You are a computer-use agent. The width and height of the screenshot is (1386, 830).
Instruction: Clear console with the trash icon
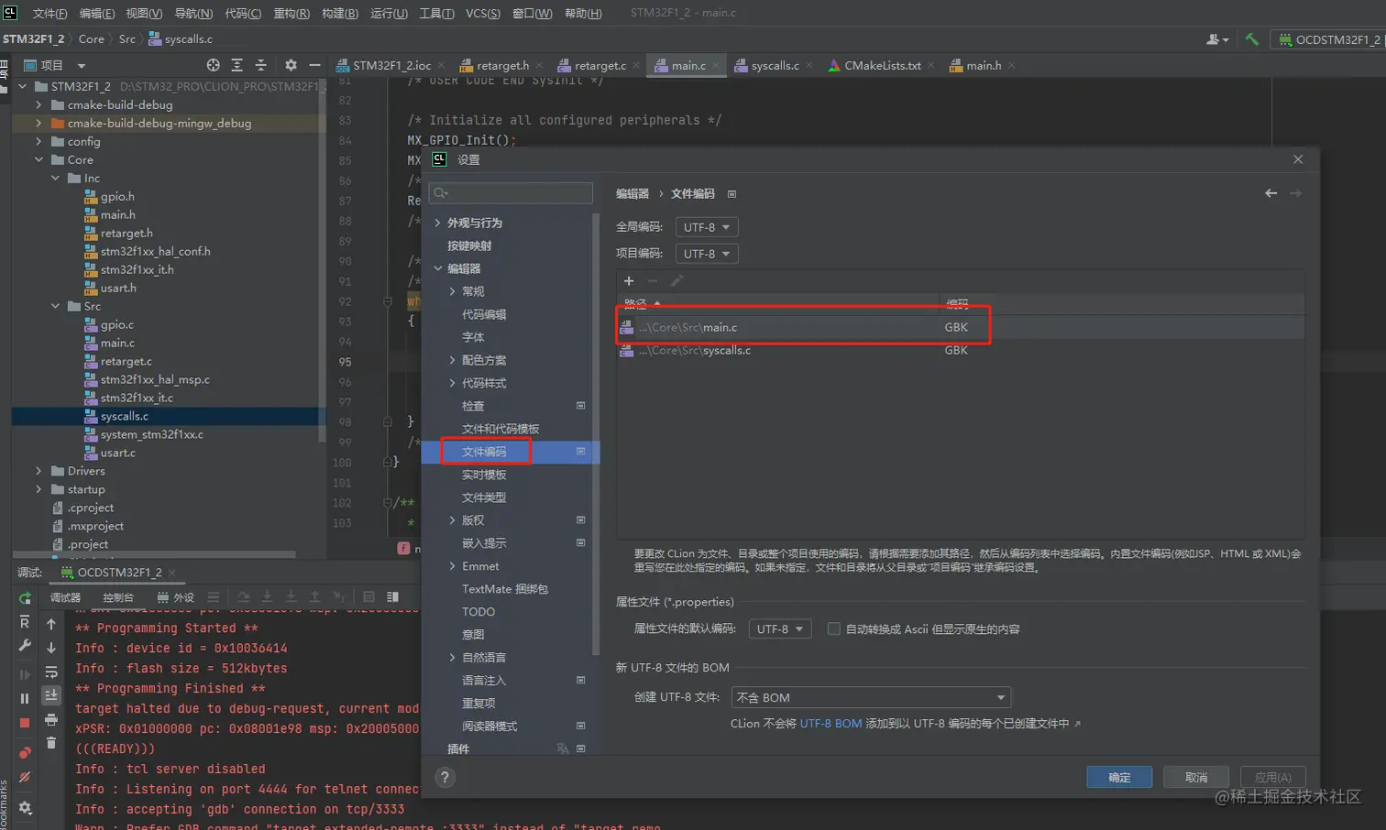click(x=51, y=743)
